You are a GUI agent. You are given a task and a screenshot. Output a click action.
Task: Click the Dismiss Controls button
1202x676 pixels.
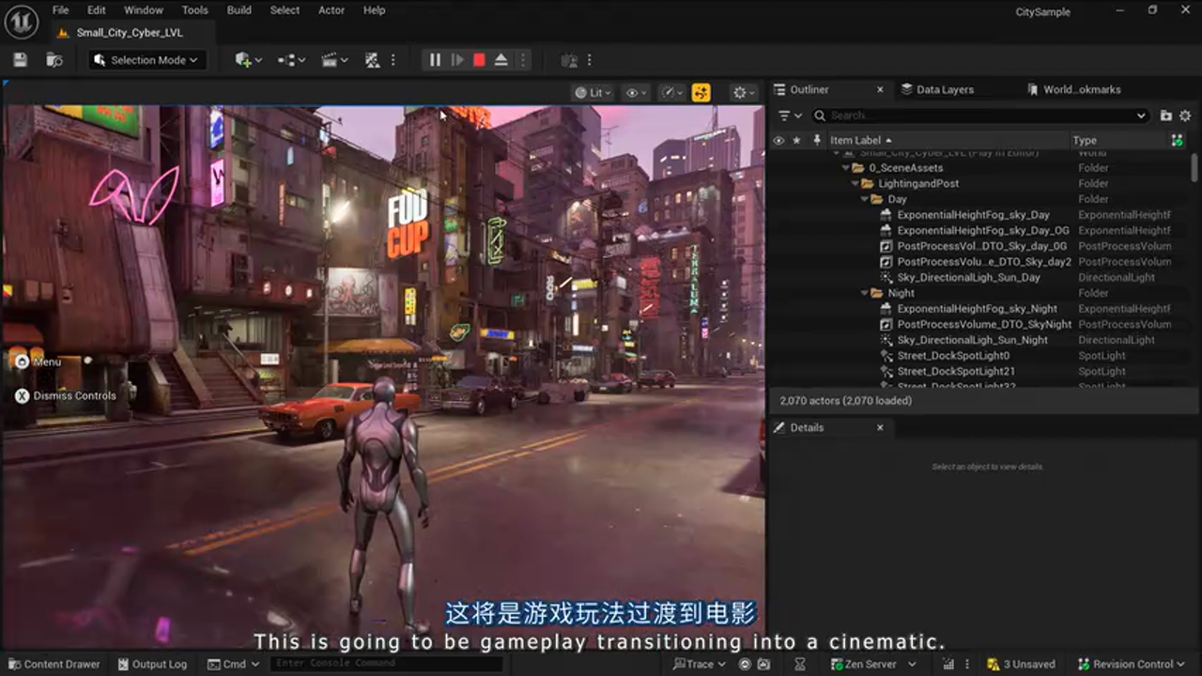click(x=66, y=395)
